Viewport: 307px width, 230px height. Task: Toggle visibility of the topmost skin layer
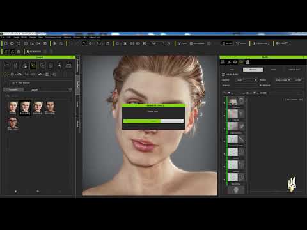[x=224, y=103]
